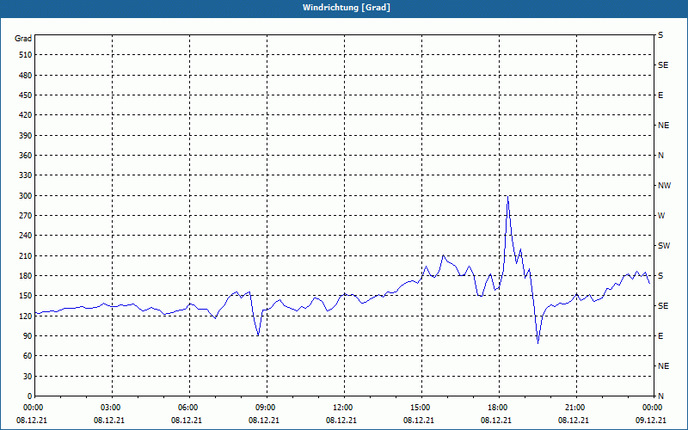Image resolution: width=688 pixels, height=430 pixels.
Task: Select the 180 degree y-axis tick label
Action: click(x=24, y=275)
